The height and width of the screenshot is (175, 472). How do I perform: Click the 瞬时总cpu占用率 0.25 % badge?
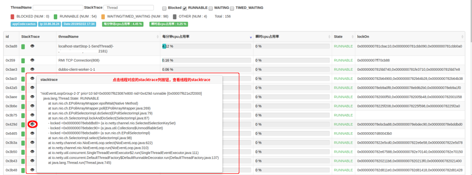click(x=169, y=24)
